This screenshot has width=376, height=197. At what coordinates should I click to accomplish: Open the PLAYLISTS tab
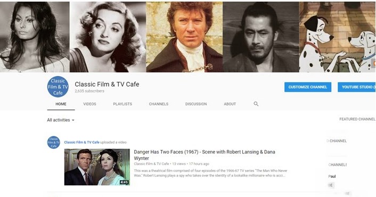pos(122,104)
